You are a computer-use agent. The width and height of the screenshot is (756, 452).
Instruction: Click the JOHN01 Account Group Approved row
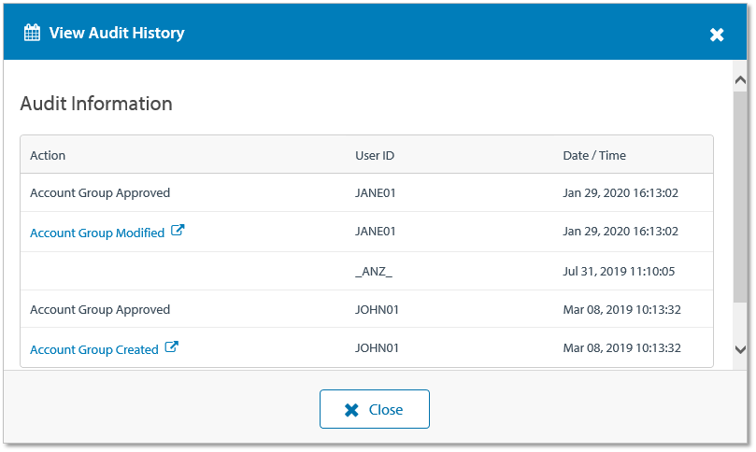point(100,309)
